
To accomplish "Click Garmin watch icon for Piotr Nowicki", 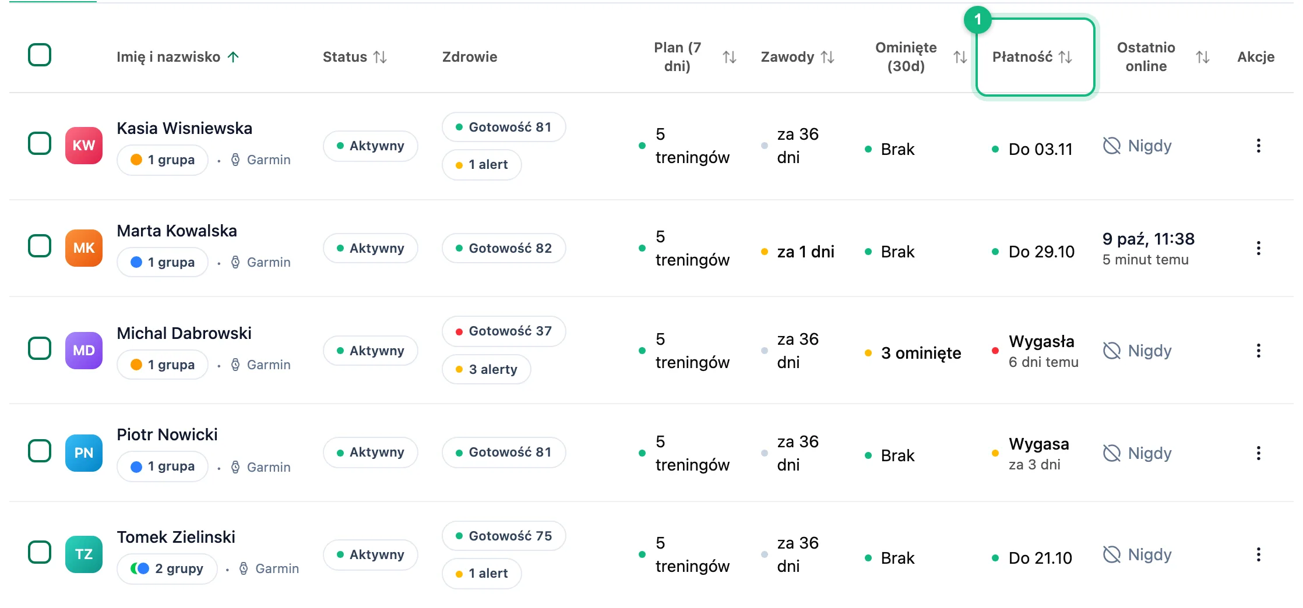I will (x=235, y=467).
